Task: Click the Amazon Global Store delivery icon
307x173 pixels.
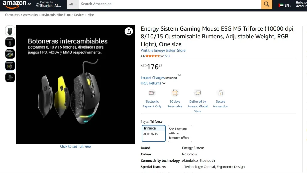Action: [198, 93]
